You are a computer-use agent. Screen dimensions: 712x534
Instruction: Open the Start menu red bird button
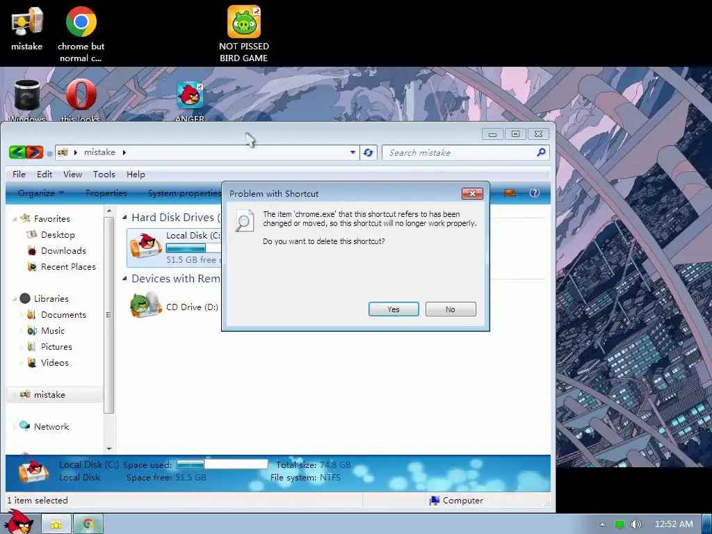[x=17, y=522]
